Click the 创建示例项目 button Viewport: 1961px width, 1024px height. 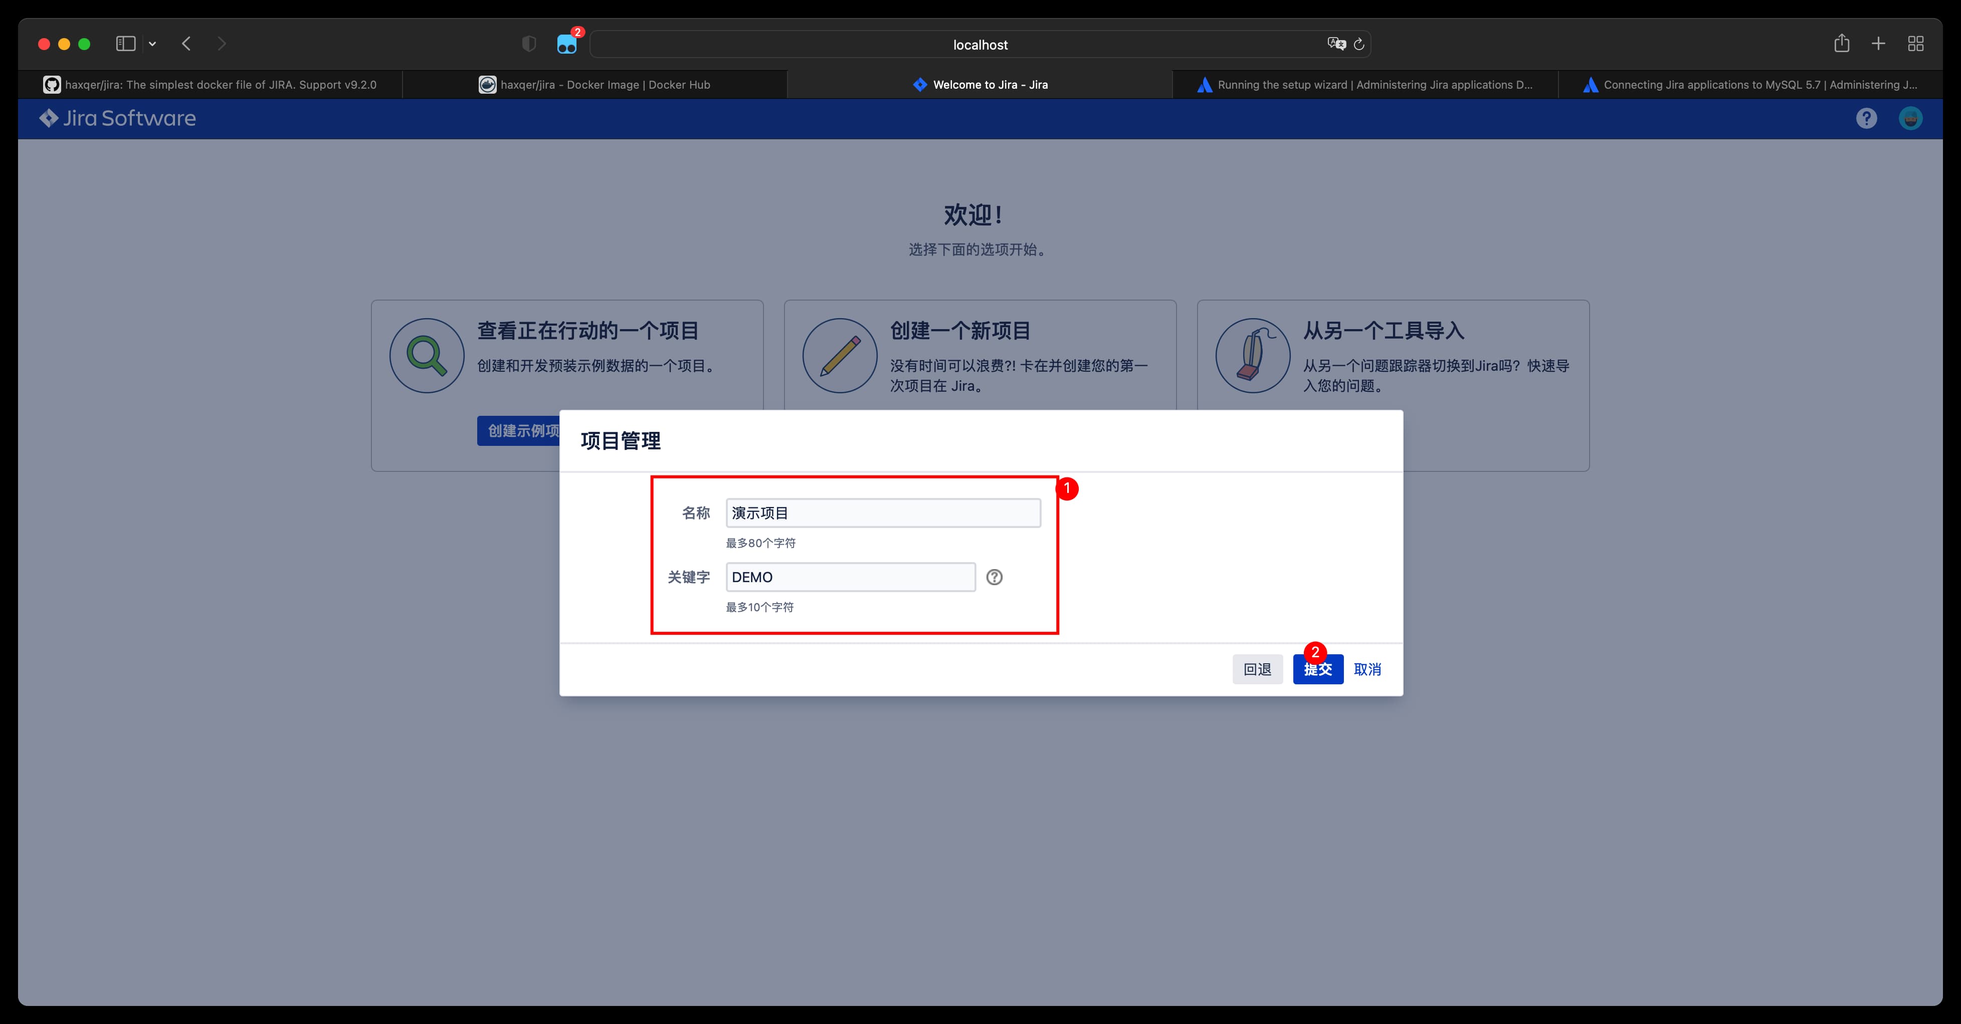519,431
